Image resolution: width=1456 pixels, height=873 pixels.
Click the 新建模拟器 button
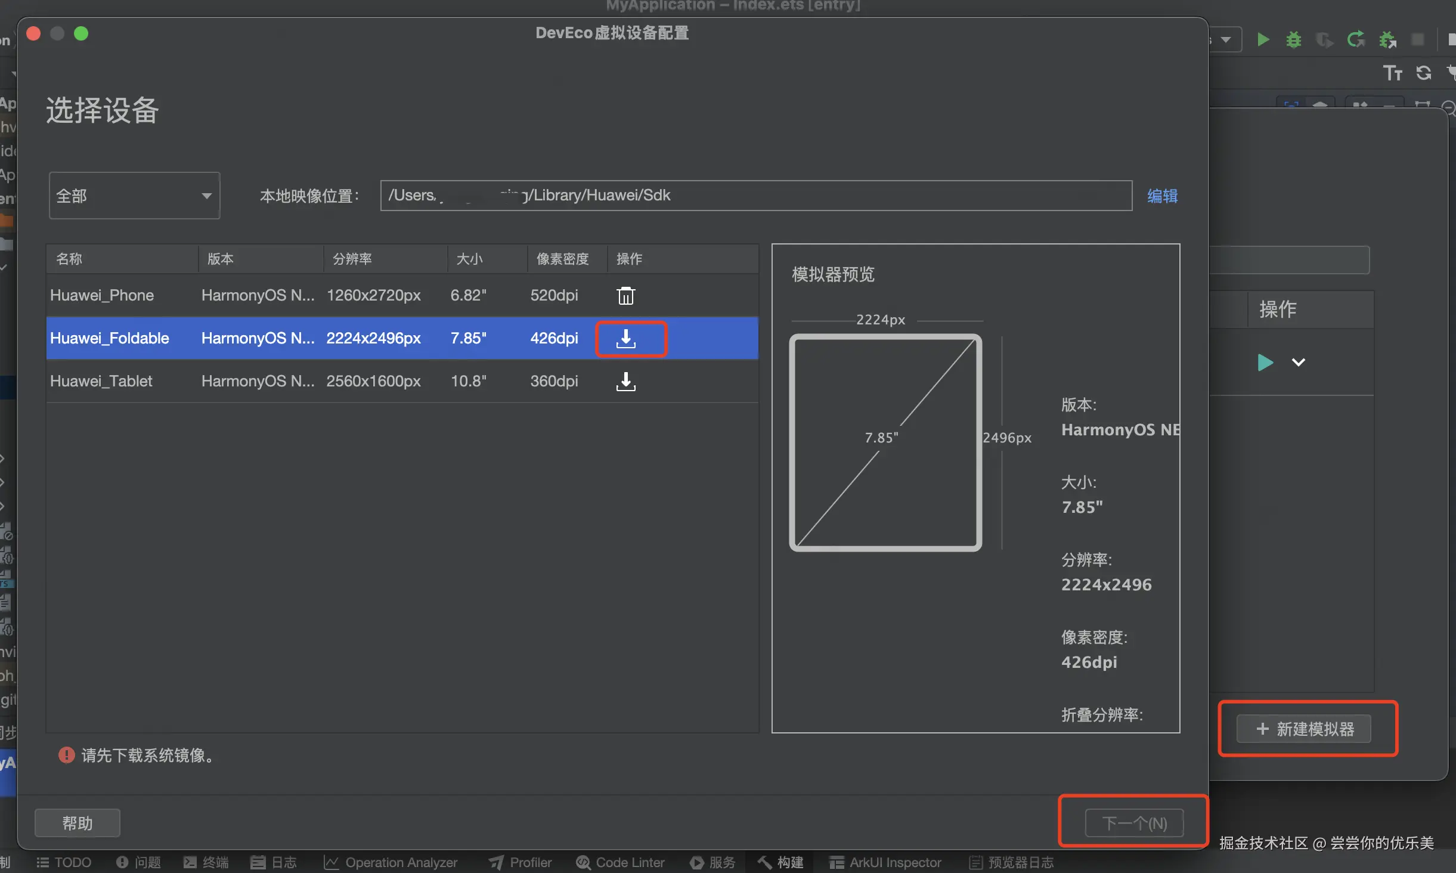[1304, 729]
